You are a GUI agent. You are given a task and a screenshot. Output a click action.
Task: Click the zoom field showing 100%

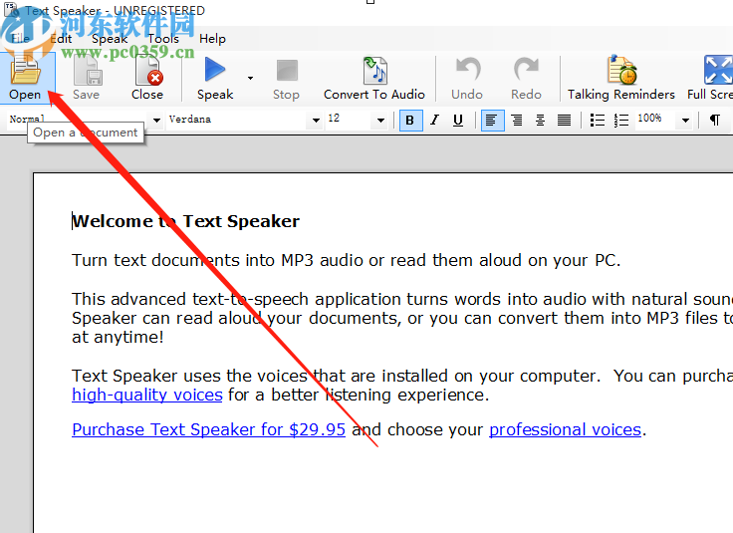click(x=656, y=119)
